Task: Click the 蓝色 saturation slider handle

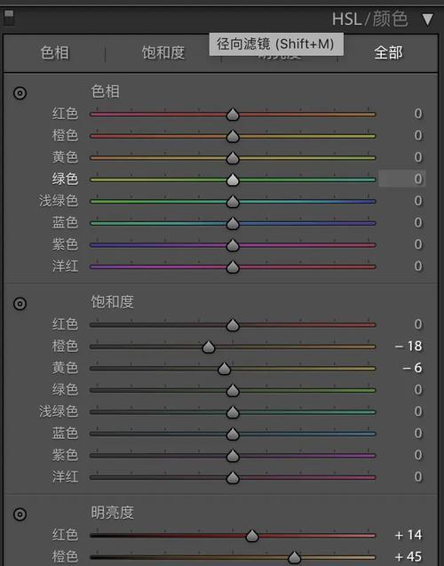Action: tap(233, 434)
